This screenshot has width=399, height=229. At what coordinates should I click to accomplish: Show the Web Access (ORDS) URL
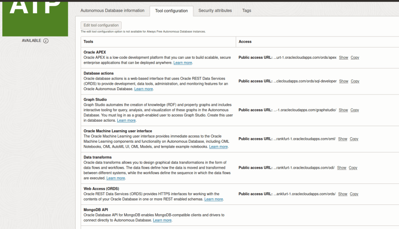[343, 194]
